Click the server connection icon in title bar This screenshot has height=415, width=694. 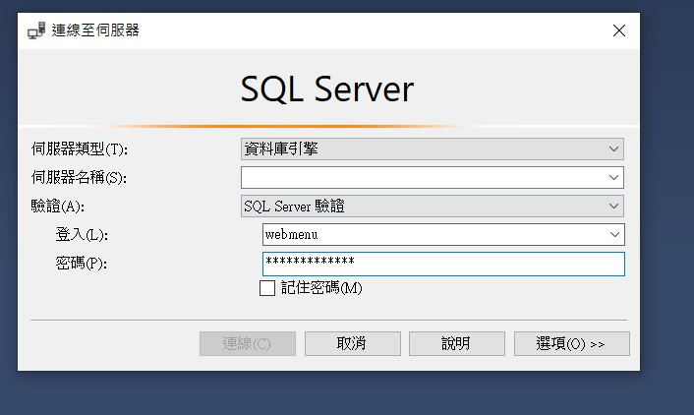click(x=36, y=30)
